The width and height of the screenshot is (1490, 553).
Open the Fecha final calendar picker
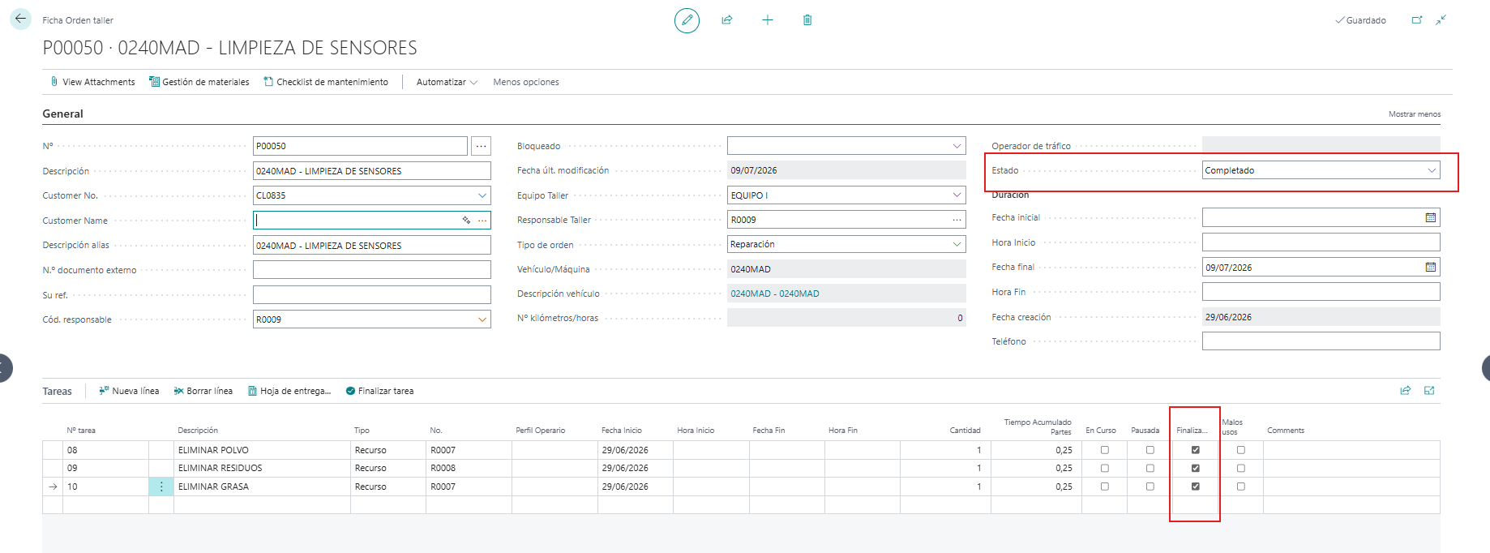click(x=1431, y=267)
